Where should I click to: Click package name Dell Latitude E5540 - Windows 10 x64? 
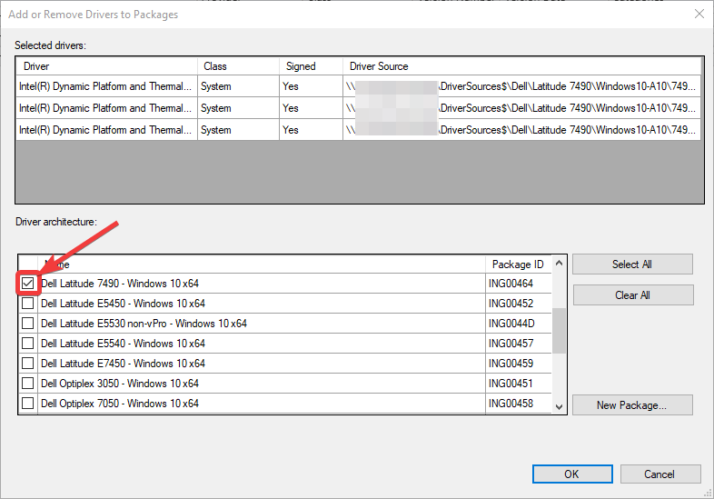pos(123,344)
